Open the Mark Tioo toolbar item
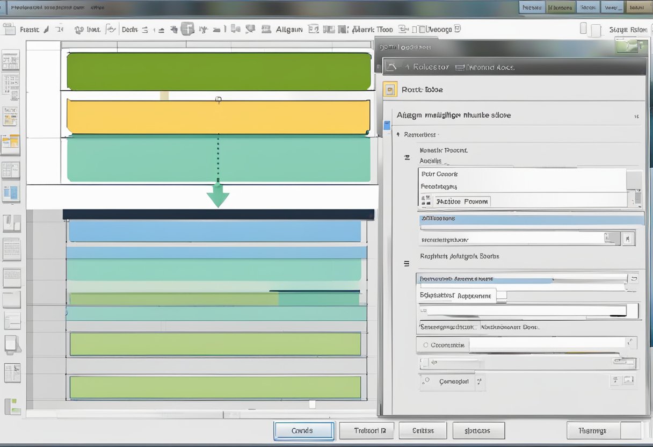 point(371,30)
